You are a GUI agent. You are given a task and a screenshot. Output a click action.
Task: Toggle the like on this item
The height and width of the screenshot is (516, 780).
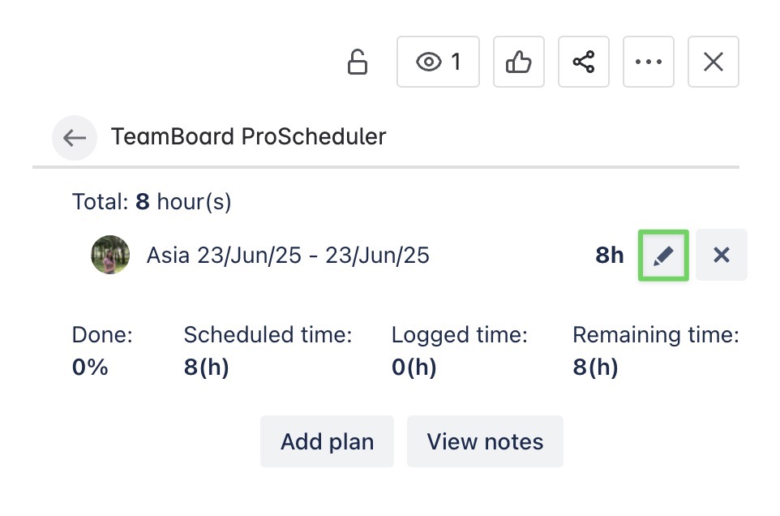[518, 62]
